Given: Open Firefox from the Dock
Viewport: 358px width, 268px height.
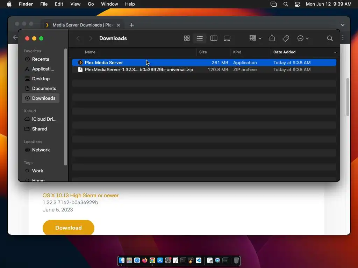Looking at the screenshot, I should (x=145, y=260).
